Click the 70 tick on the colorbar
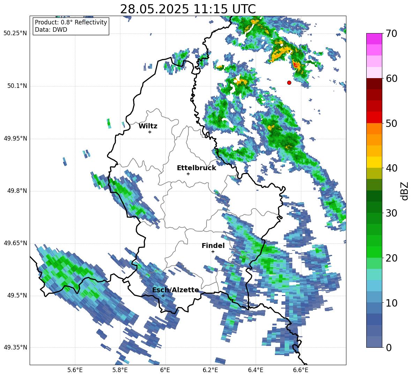This screenshot has width=413, height=377. coord(391,33)
